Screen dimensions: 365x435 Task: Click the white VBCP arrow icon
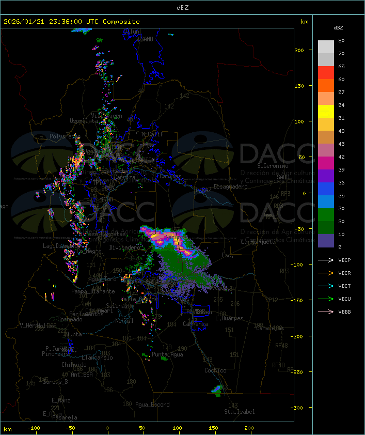tap(326, 260)
